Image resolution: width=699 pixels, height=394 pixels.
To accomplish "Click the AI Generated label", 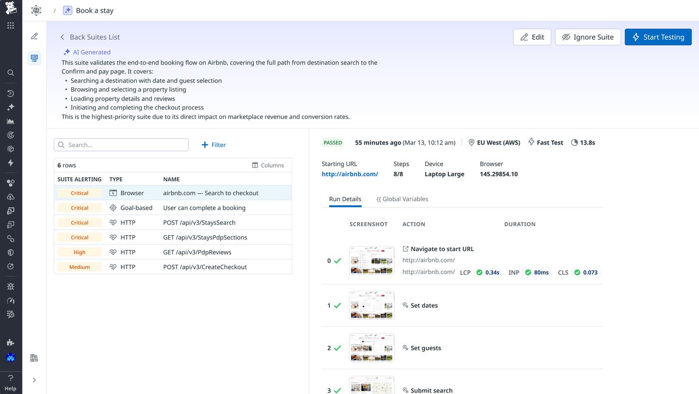I will (x=87, y=52).
